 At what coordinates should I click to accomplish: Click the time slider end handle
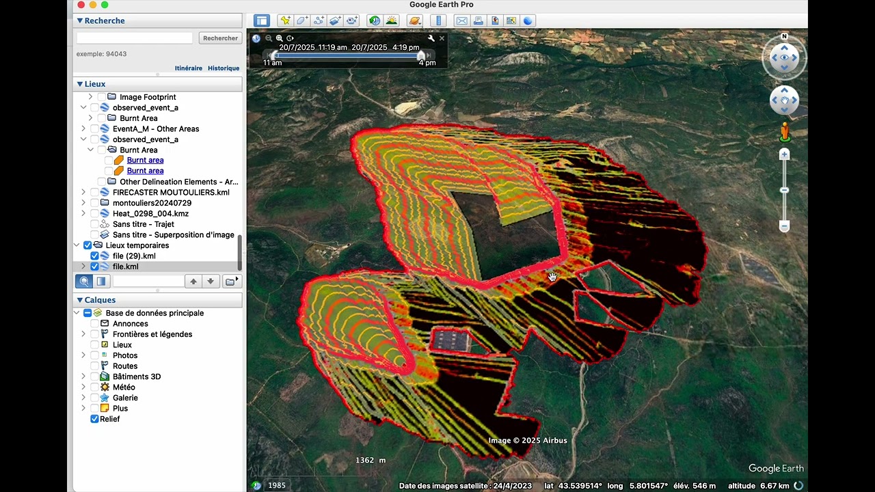click(x=421, y=55)
